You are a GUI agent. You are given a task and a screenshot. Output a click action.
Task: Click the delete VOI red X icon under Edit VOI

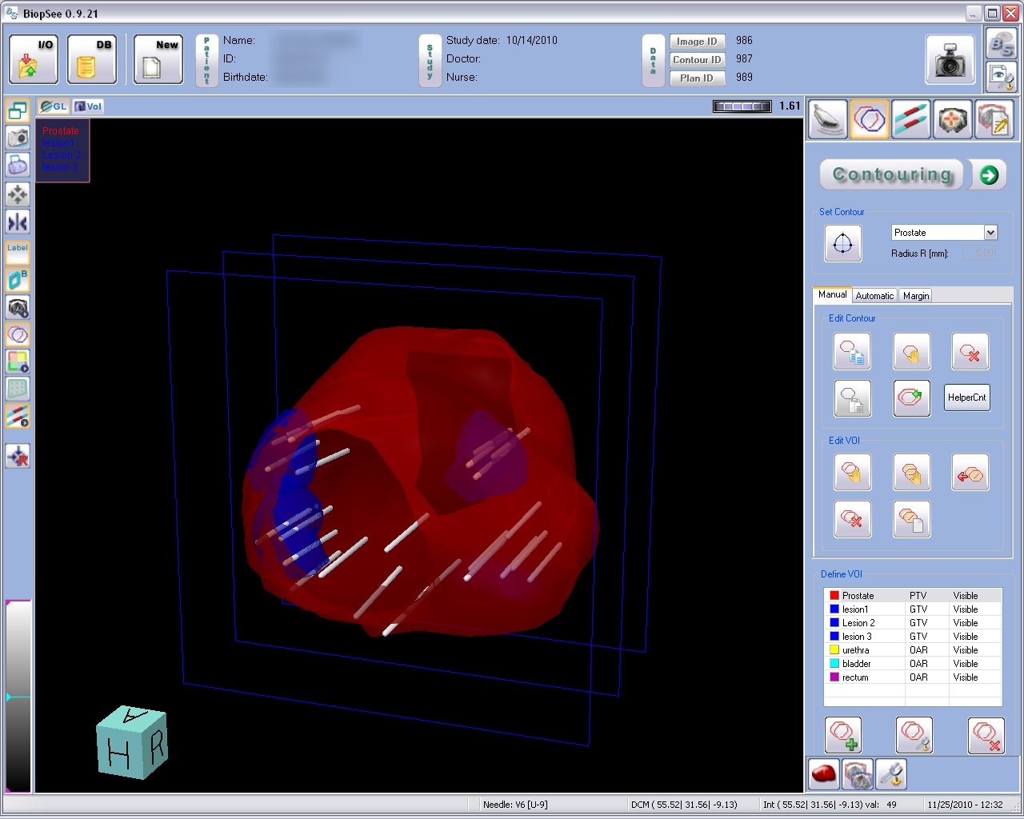pyautogui.click(x=852, y=519)
